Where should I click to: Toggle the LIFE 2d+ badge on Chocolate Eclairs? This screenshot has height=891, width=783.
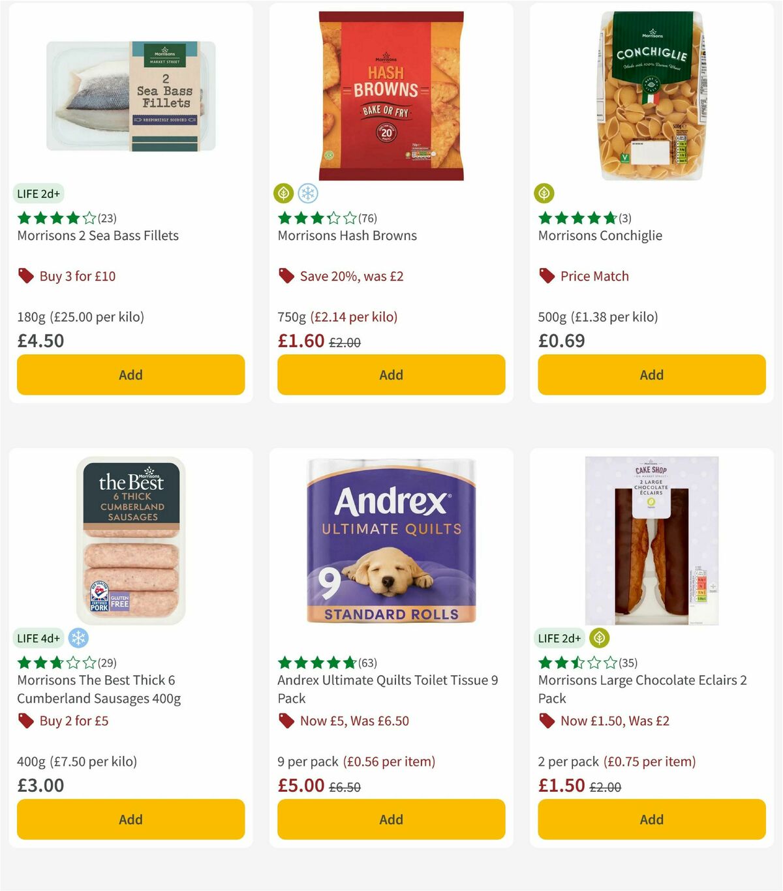click(559, 638)
